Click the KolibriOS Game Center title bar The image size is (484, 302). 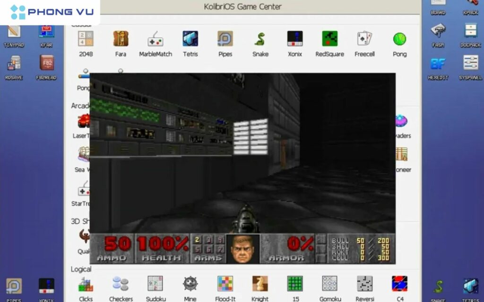coord(242,7)
